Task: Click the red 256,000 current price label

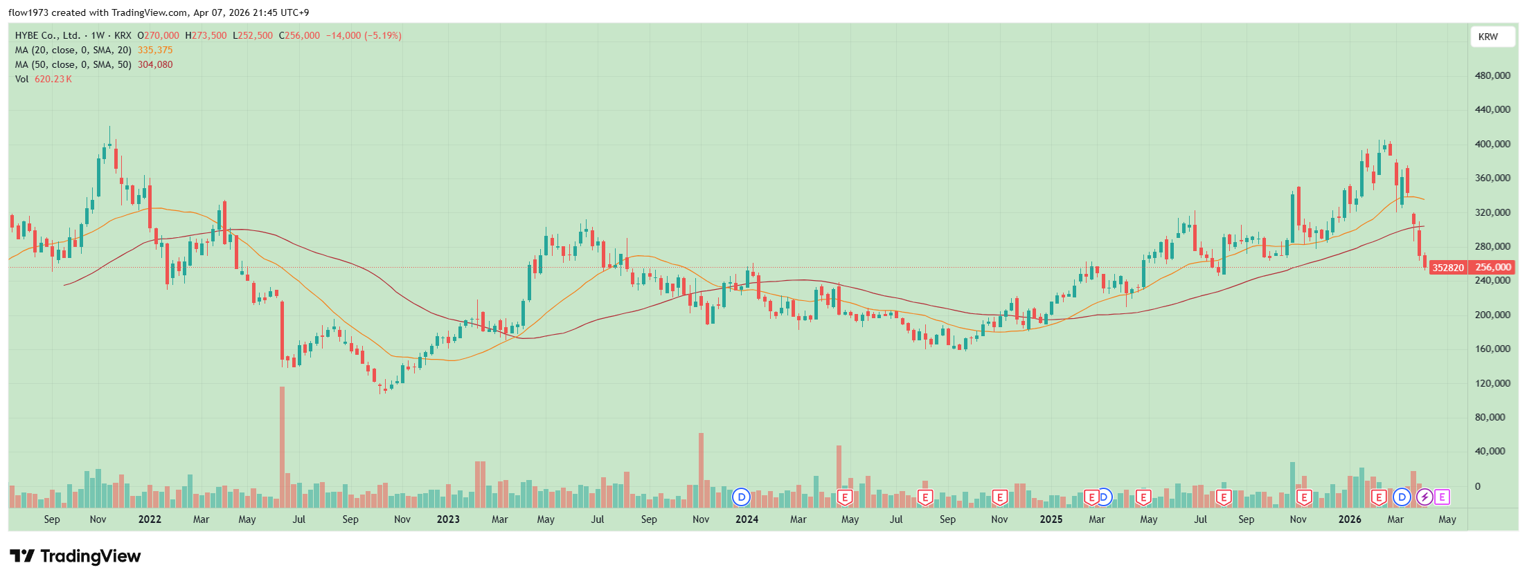Action: tap(1492, 267)
